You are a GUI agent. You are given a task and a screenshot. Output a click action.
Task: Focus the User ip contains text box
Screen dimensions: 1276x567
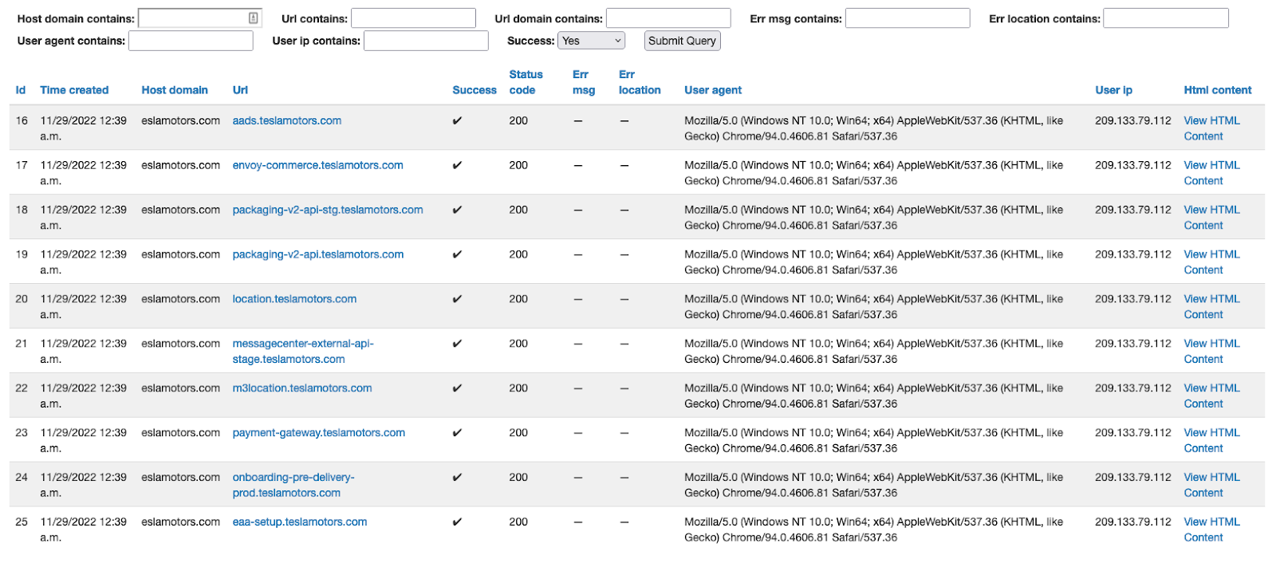click(x=426, y=41)
